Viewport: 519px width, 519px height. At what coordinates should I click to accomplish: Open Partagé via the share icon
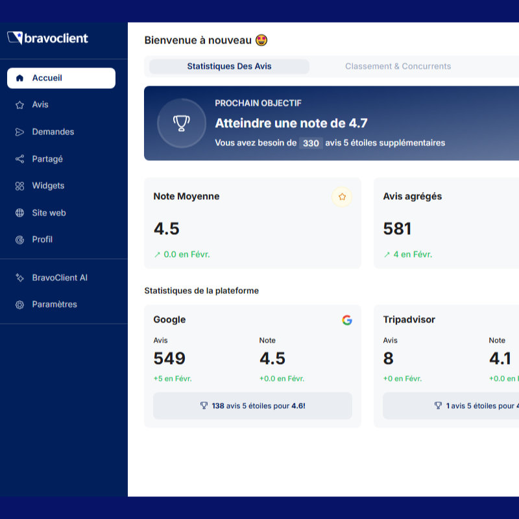19,159
